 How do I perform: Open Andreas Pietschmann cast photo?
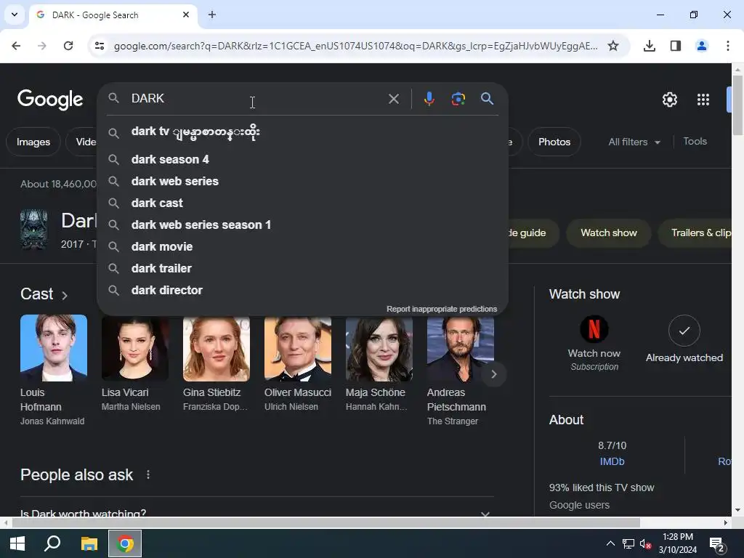[460, 349]
